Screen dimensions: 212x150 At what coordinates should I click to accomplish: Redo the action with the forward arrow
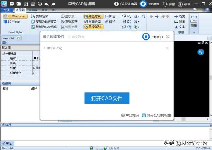[54, 4]
